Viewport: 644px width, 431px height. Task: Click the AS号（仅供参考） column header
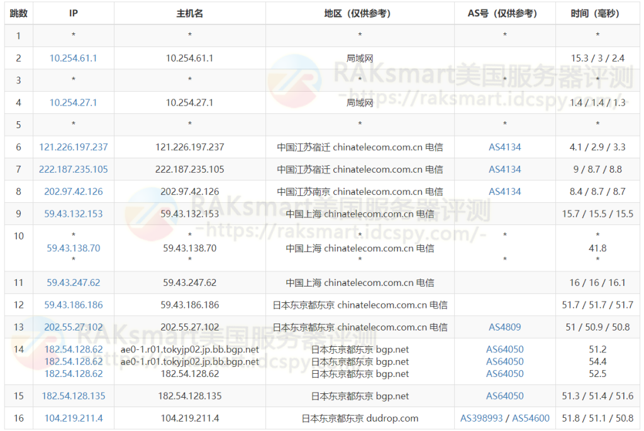click(504, 13)
